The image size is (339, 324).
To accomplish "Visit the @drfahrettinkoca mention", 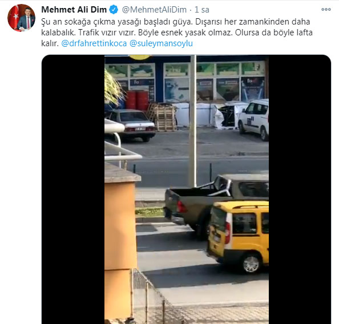I will click(x=94, y=43).
